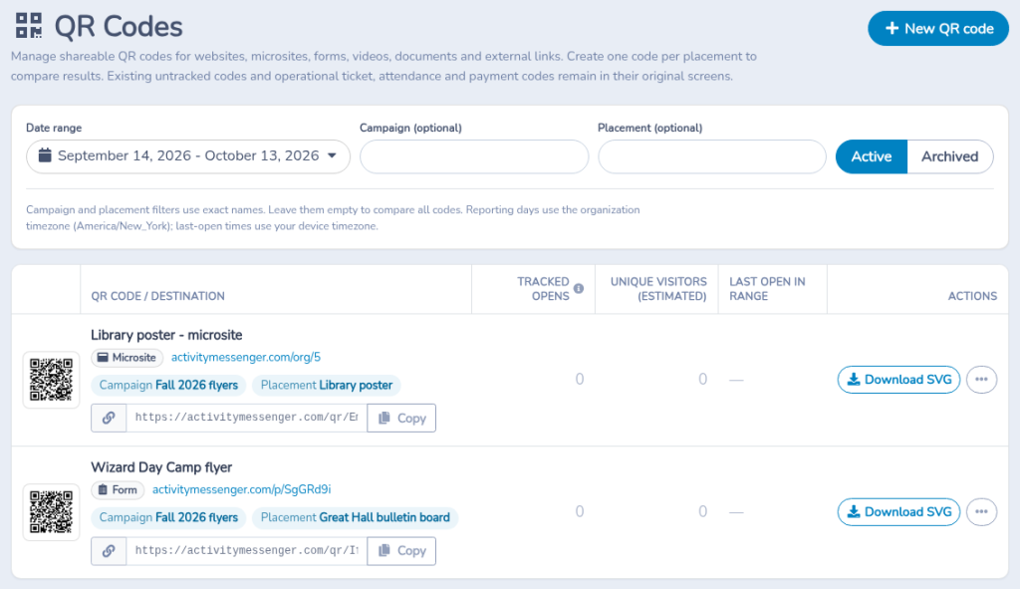Click the Unique Visitors (Estimated) column header
The width and height of the screenshot is (1020, 589).
point(658,289)
